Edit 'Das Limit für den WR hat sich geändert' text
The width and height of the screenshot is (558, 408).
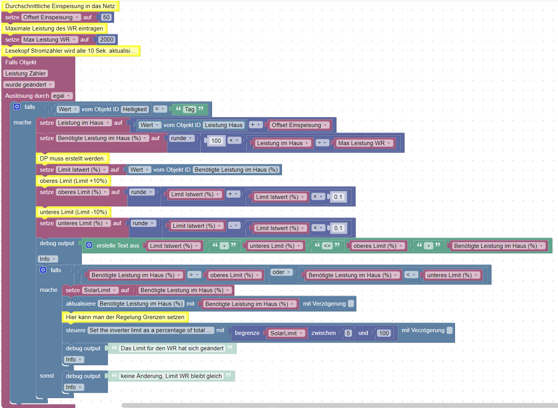[x=172, y=348]
